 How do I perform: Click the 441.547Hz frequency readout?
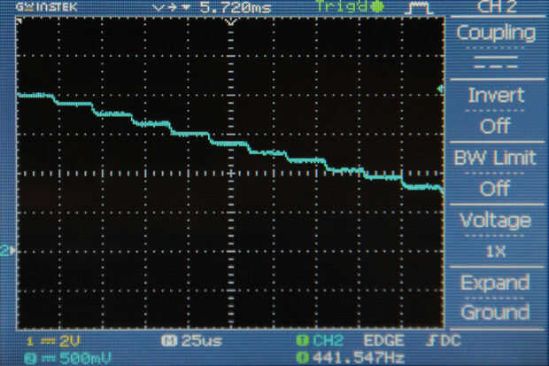(x=359, y=358)
